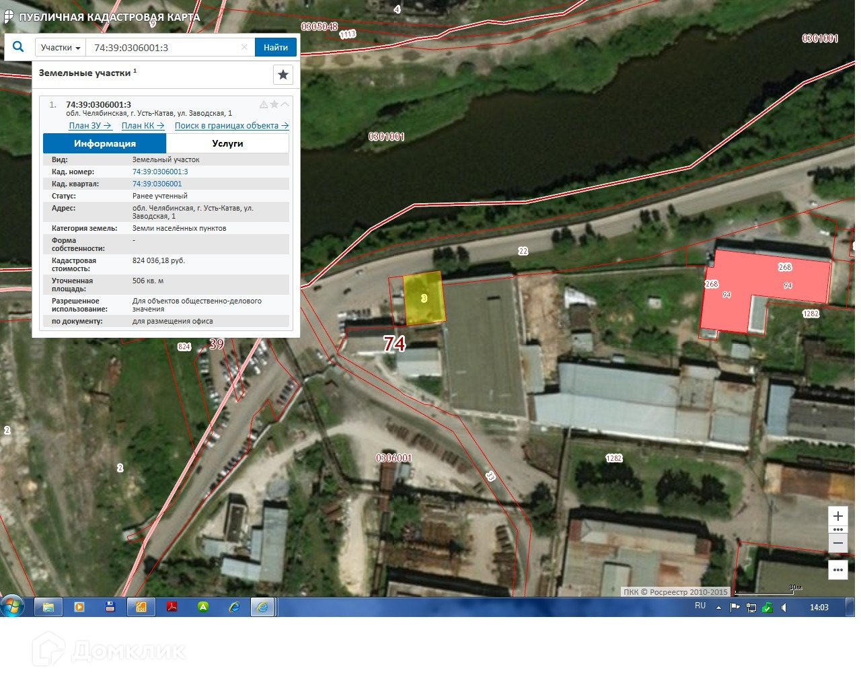This screenshot has width=861, height=689.
Task: Switch to the Информация tab
Action: coord(105,143)
